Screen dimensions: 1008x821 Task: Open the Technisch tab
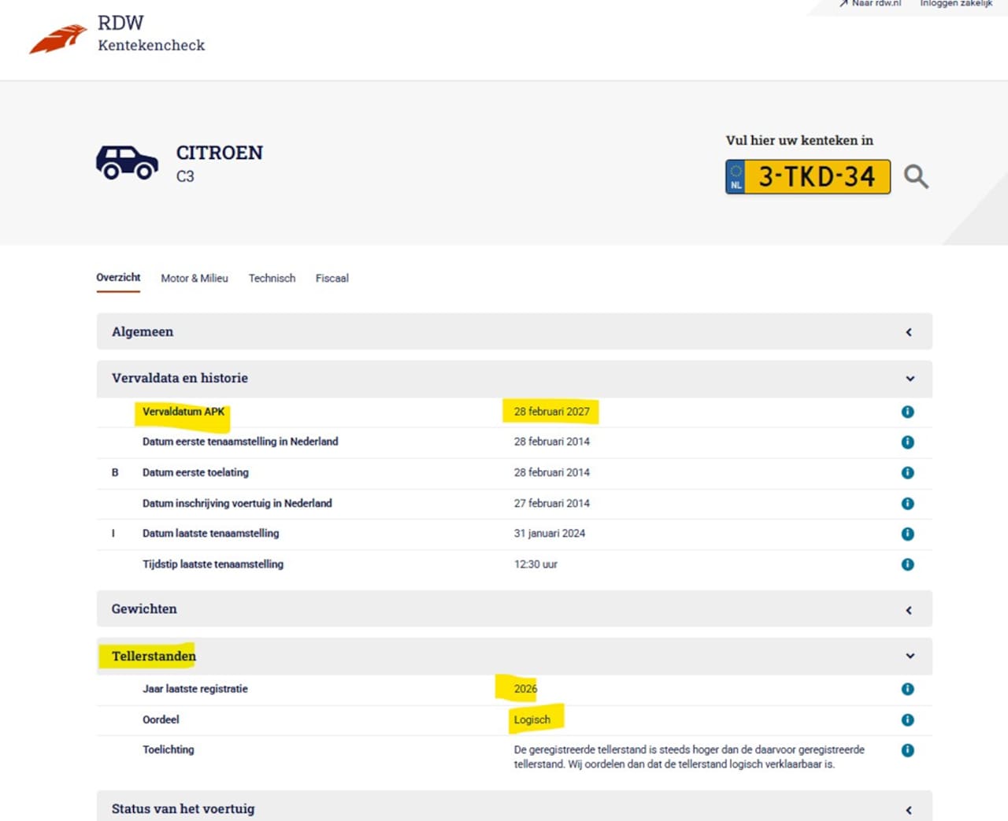(272, 278)
